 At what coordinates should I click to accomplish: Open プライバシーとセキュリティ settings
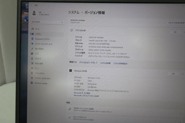(x=43, y=78)
